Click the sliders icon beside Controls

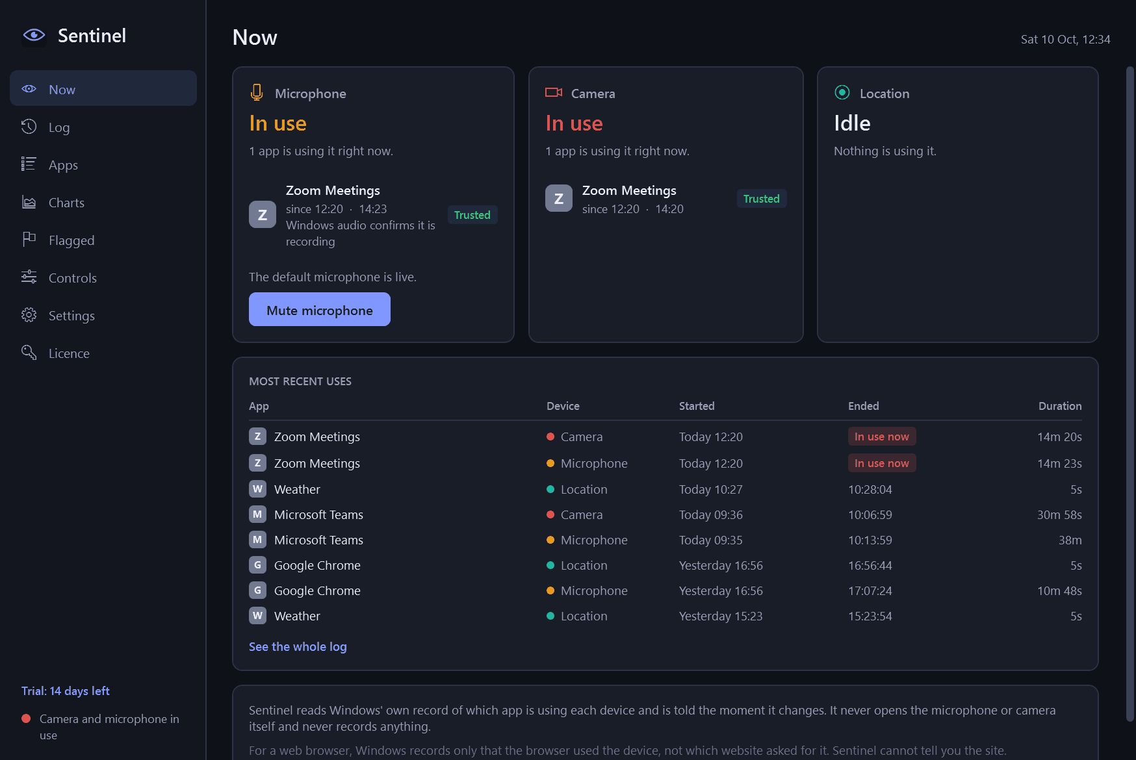(x=29, y=277)
